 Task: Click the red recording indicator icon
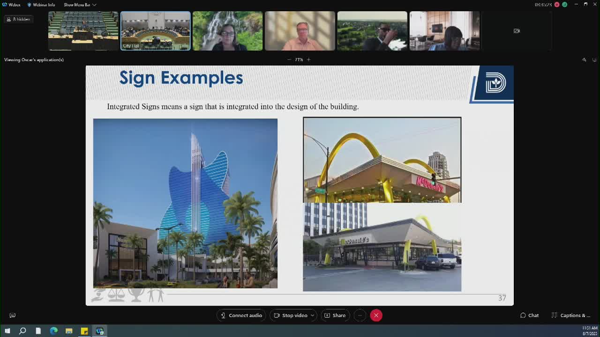557,4
